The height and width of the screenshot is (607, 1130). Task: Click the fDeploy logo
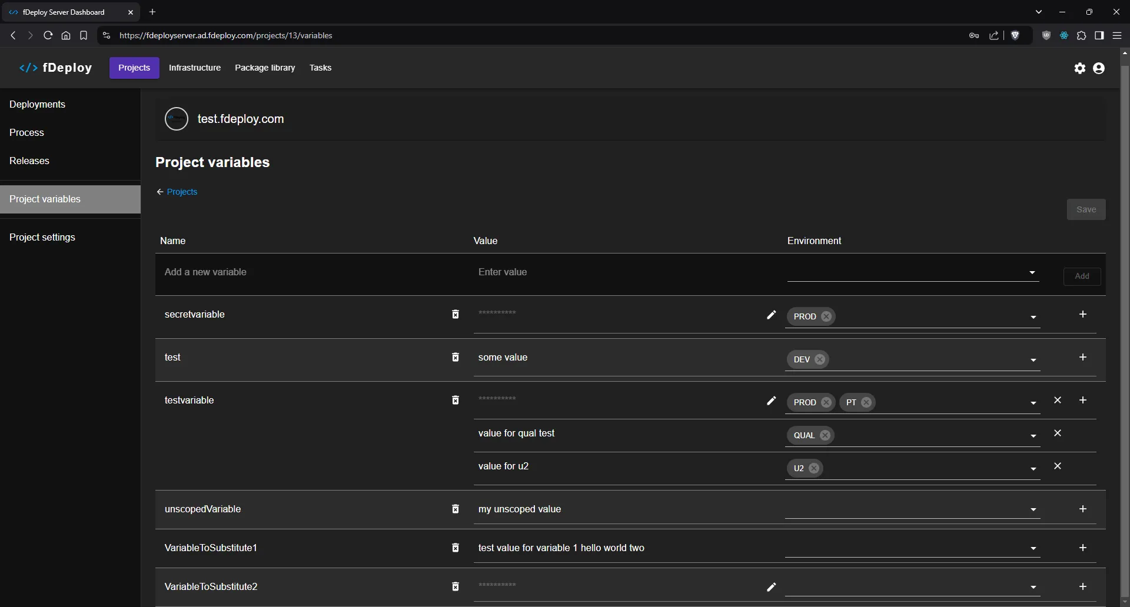pos(57,68)
